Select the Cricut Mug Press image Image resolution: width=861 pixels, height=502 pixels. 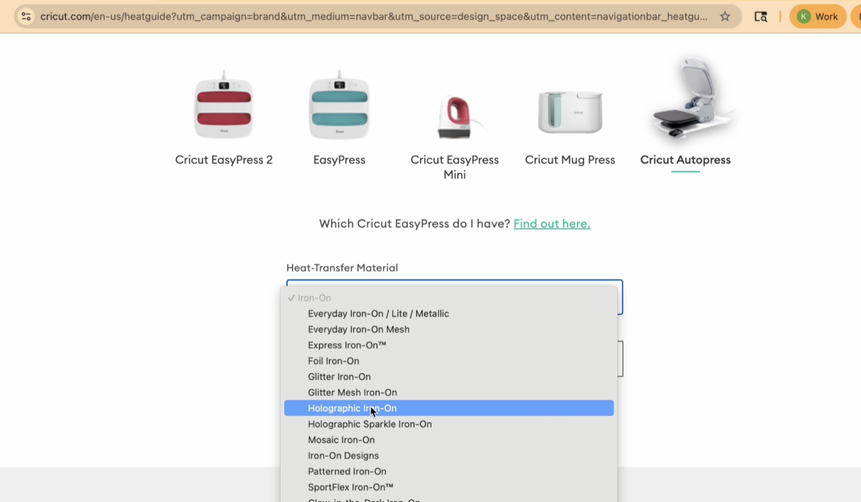[570, 112]
